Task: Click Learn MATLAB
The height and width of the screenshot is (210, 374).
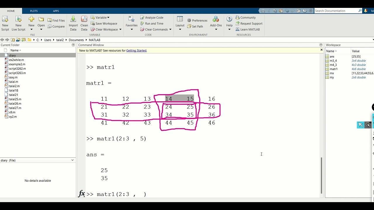Action: (247, 29)
